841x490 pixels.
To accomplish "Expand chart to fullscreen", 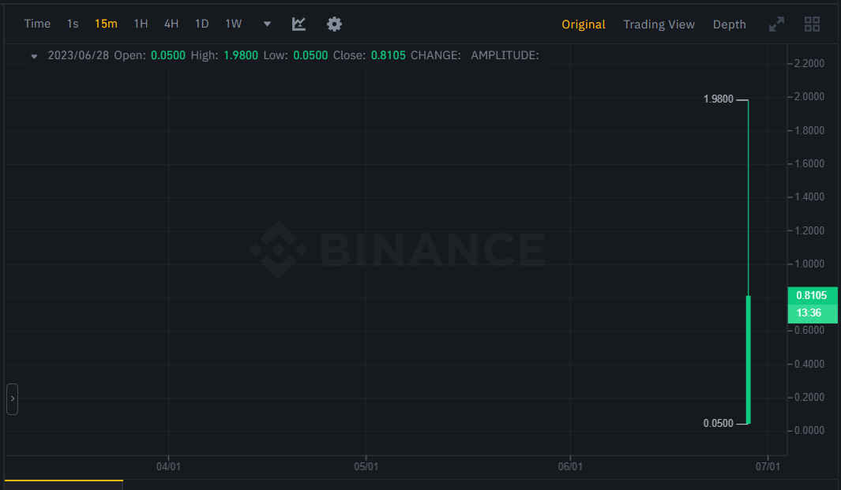I will (776, 24).
